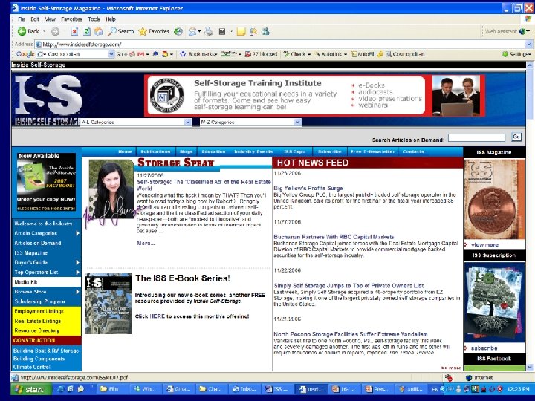Click the yellow note toolbar icon
Image resolution: width=535 pixels, height=401 pixels.
(x=241, y=32)
